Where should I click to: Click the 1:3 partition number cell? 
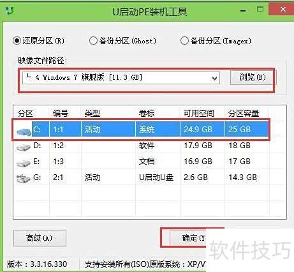click(58, 162)
